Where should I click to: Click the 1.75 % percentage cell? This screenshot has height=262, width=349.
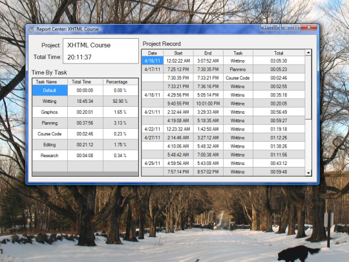(121, 145)
